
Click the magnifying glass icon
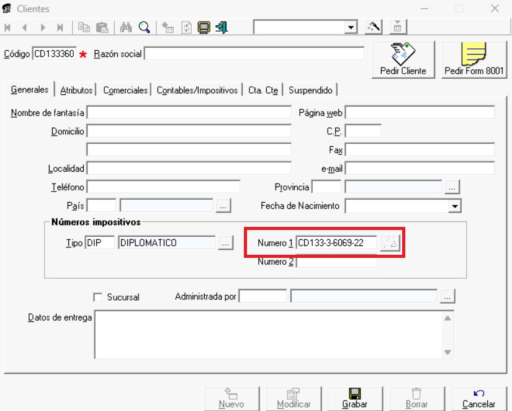click(144, 27)
